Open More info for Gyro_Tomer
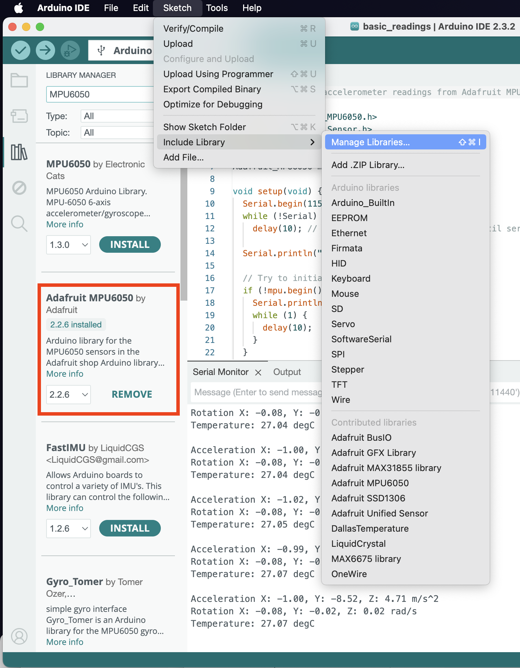The image size is (520, 668). click(x=65, y=642)
